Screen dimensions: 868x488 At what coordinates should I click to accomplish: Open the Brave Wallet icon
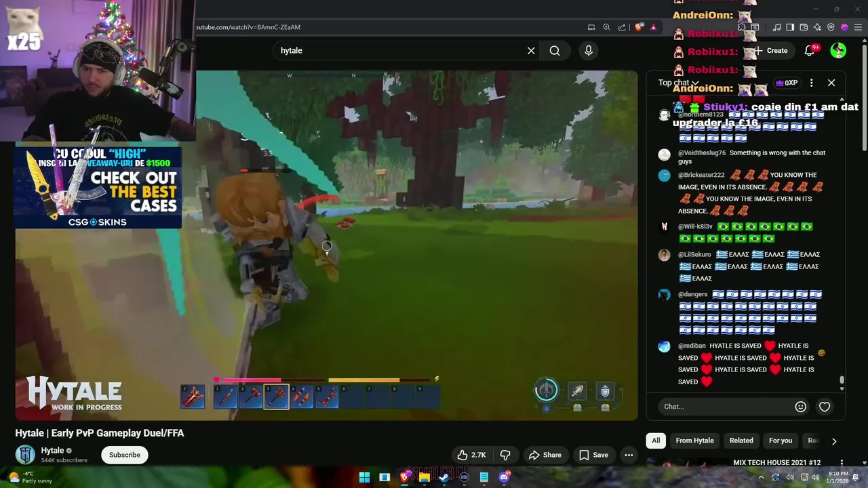click(804, 27)
